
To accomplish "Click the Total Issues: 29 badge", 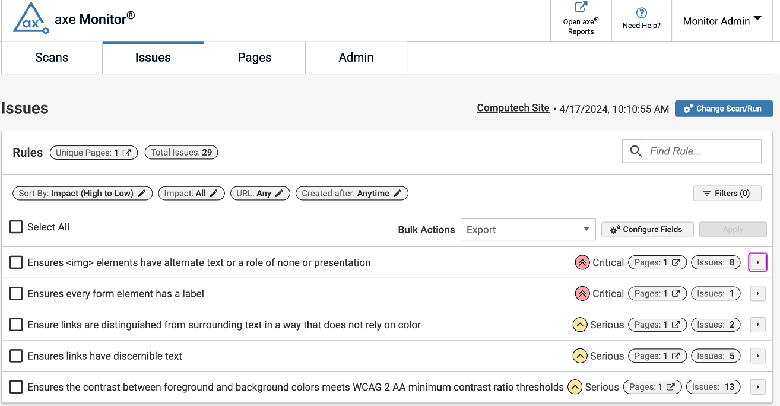I will [x=181, y=153].
